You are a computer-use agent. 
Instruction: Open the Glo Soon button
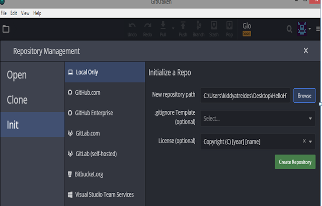pos(247,29)
